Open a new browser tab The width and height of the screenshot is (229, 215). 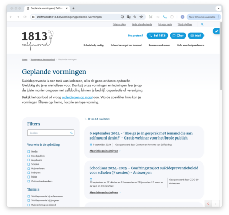73,8
